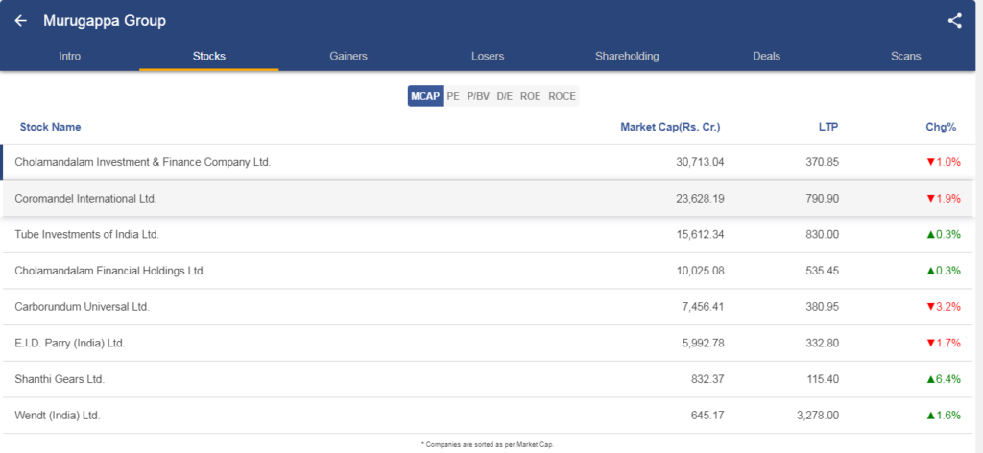Click market cap value 10,025.08
The height and width of the screenshot is (453, 983).
click(x=700, y=271)
